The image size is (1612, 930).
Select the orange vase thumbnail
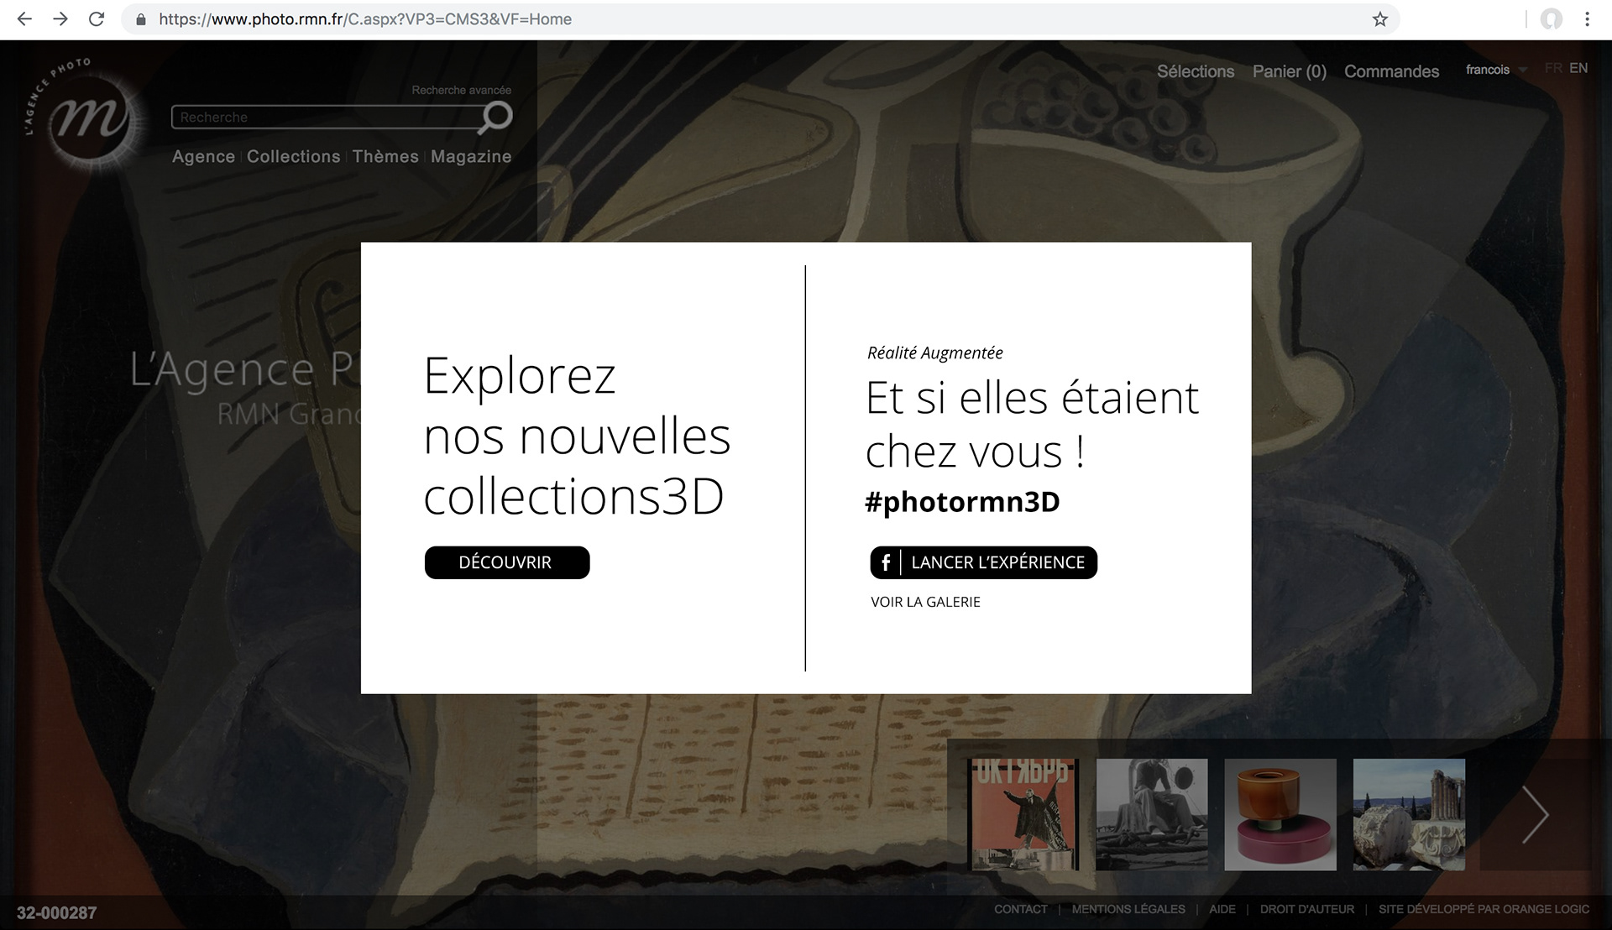tap(1280, 814)
